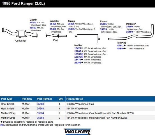
Task: Open Tail Pipe part 45840 link
Action: pyautogui.click(x=120, y=48)
